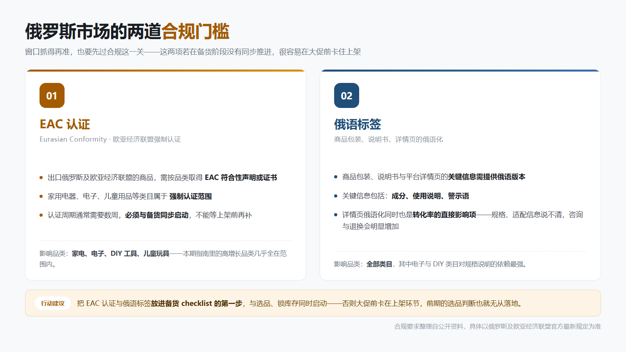
Task: Select the 俄语标签 heading
Action: click(x=358, y=124)
